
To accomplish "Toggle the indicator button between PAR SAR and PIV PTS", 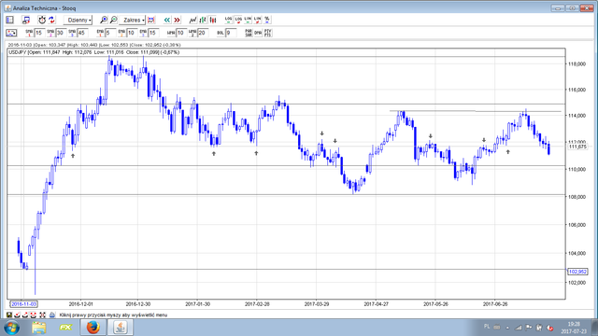I will pos(258,34).
